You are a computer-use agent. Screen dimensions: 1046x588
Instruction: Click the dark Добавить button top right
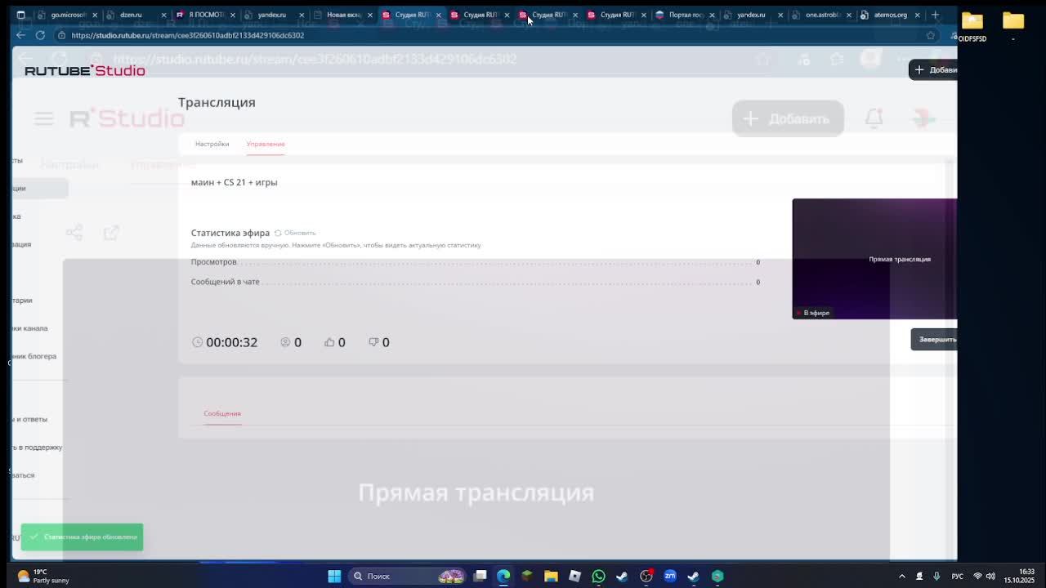tap(933, 69)
